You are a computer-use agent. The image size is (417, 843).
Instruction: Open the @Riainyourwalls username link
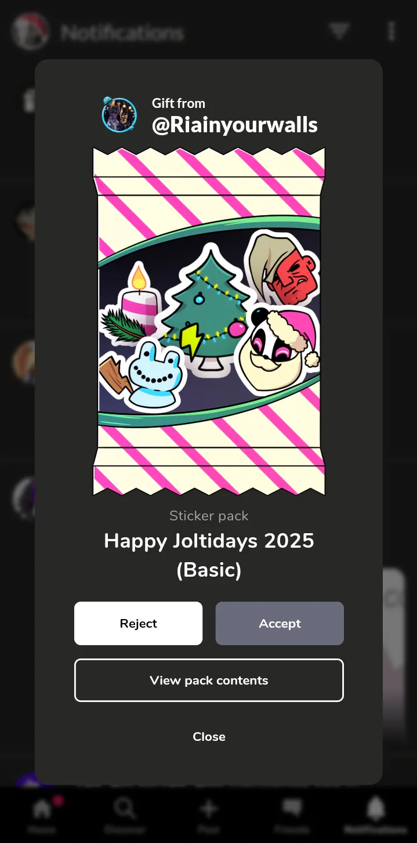pos(235,125)
